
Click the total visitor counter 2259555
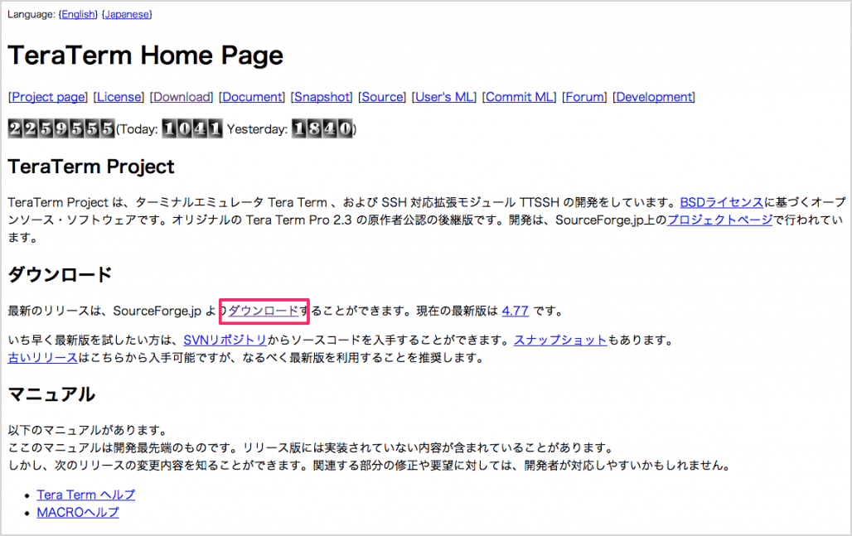61,128
